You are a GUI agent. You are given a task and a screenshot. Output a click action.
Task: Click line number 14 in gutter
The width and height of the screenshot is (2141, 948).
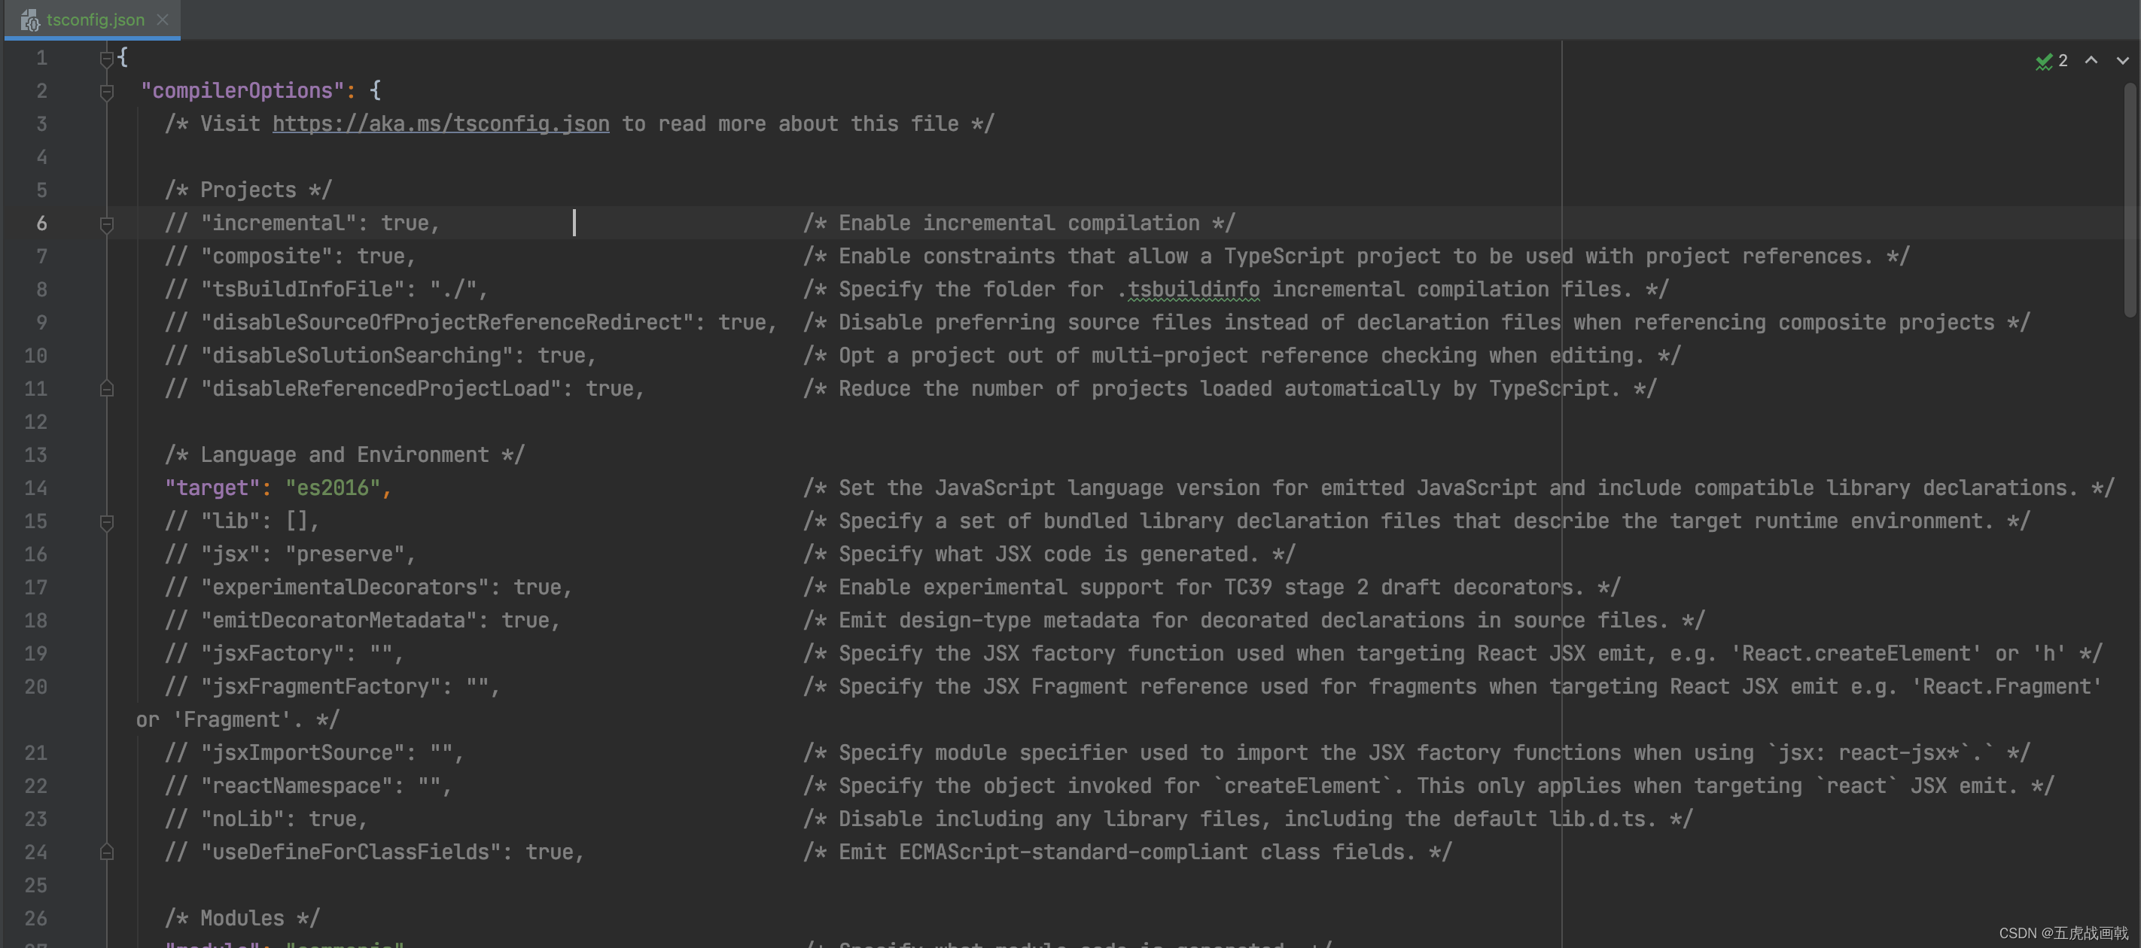35,488
